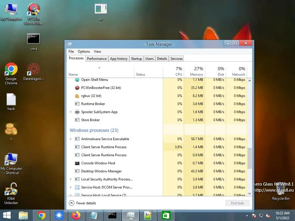
Task: Switch to the App history tab
Action: [x=119, y=59]
